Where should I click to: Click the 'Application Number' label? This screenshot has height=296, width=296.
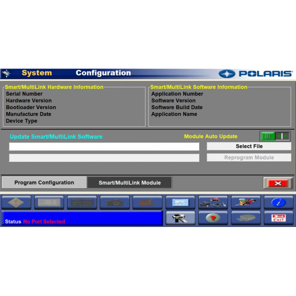(x=177, y=94)
